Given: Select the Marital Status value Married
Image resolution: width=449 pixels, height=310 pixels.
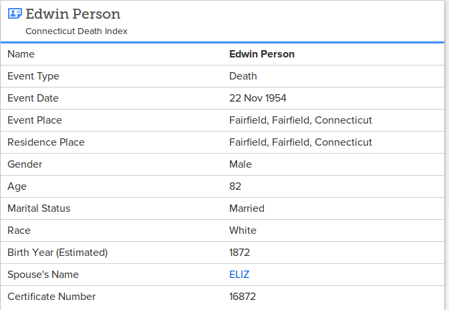Looking at the screenshot, I should point(247,208).
